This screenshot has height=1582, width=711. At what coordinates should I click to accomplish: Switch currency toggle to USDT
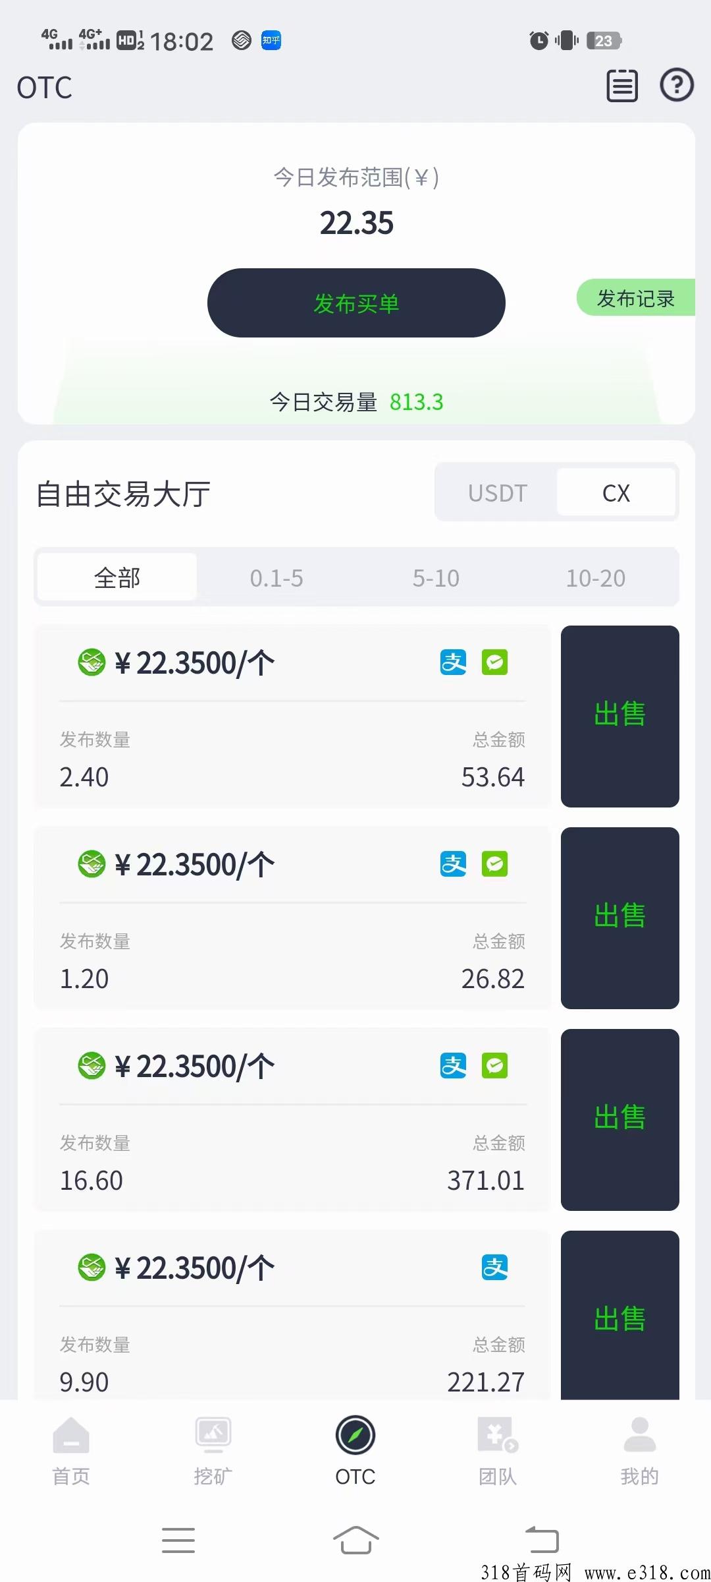pyautogui.click(x=498, y=493)
